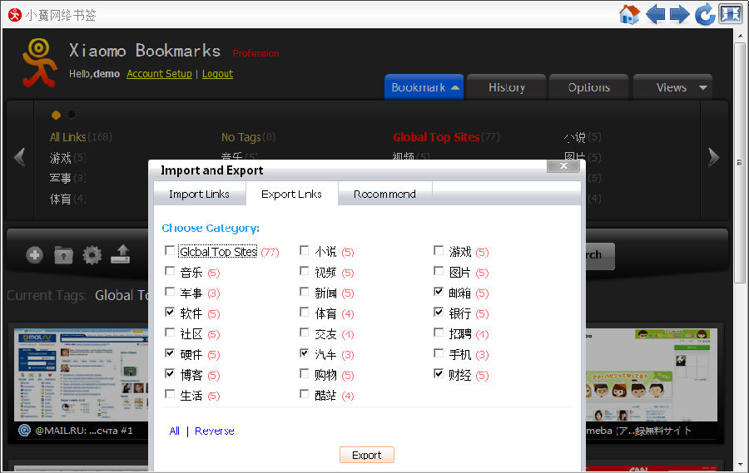This screenshot has height=473, width=749.
Task: Open the Views dropdown menu
Action: [672, 87]
